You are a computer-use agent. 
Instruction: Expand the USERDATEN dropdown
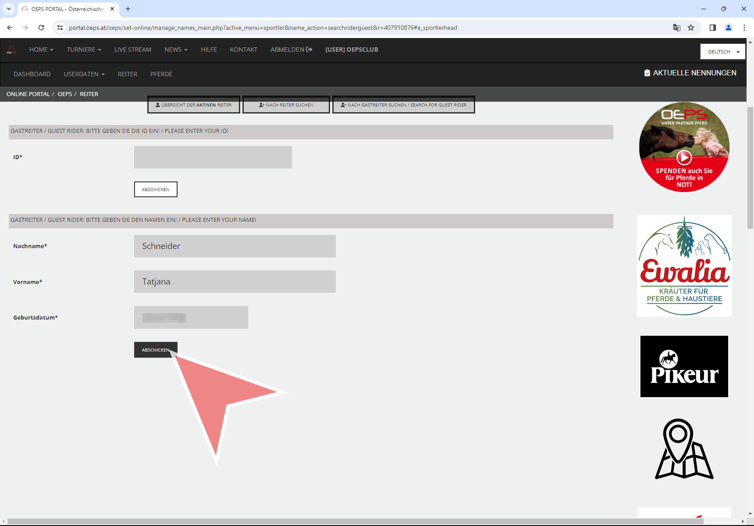(84, 74)
